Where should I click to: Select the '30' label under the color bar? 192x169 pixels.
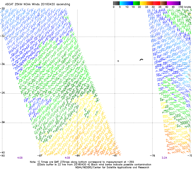tap(153, 7)
